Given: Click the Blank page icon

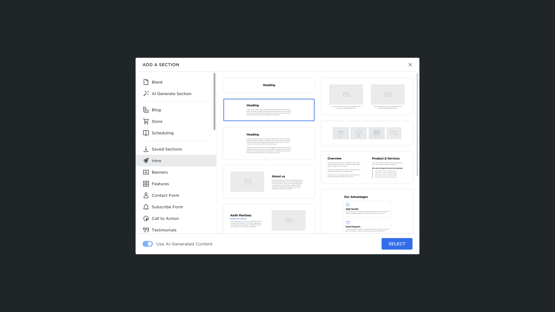Looking at the screenshot, I should click(146, 82).
